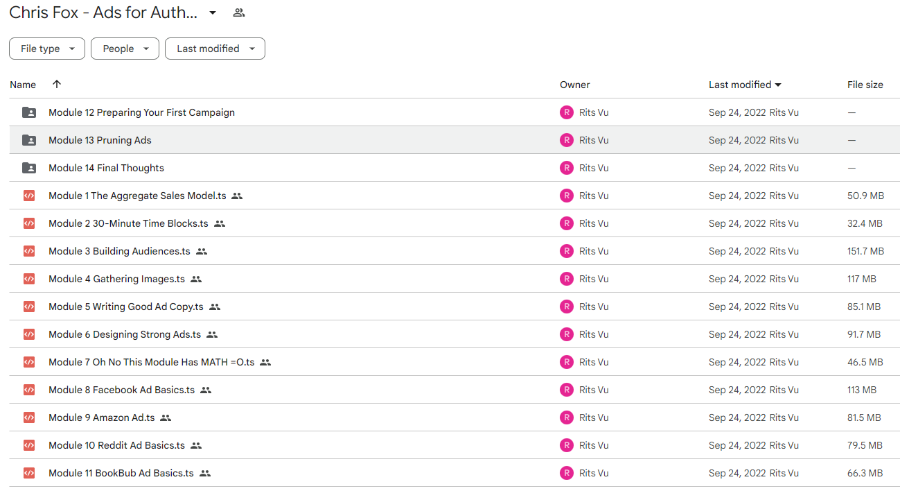Click modified date in Module 9 Amazon Ad.ts row
Screen dimensions: 900x491
[x=737, y=417]
